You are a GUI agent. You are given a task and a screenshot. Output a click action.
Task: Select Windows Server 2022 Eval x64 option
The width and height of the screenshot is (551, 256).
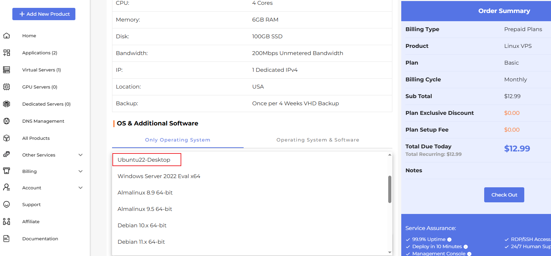tap(159, 176)
